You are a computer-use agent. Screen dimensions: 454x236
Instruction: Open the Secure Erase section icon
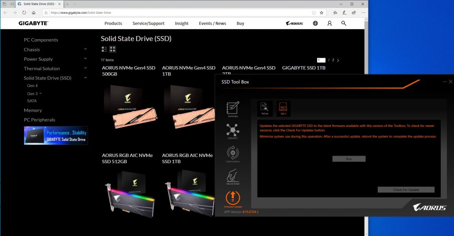tap(233, 177)
